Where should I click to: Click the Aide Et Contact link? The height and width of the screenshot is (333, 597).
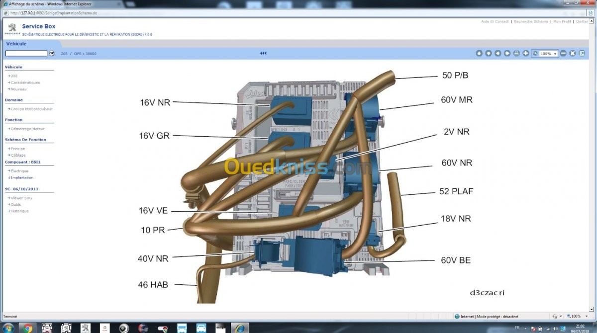(495, 21)
